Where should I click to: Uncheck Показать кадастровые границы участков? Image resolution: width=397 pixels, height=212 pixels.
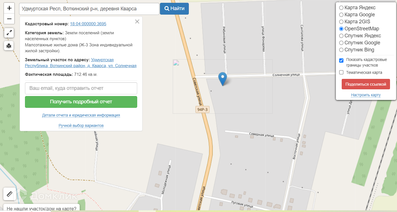pos(341,60)
